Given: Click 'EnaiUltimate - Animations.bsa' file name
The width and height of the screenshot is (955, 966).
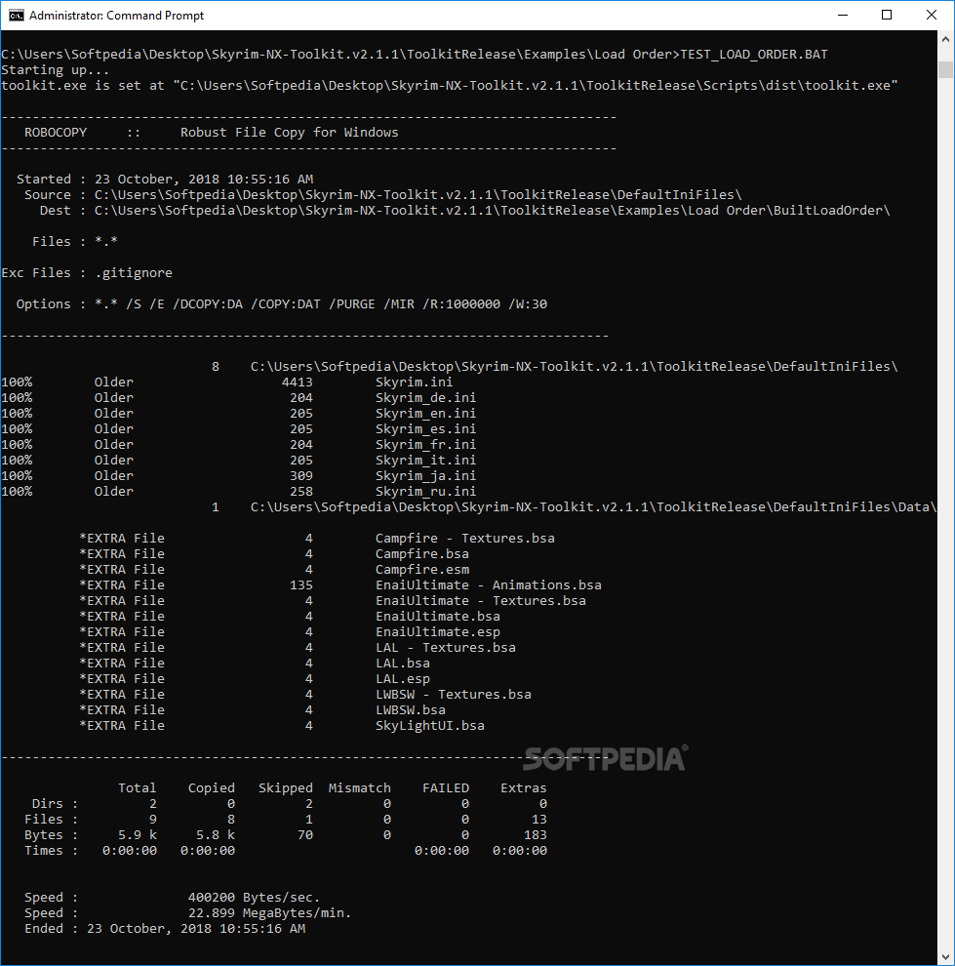Looking at the screenshot, I should 489,585.
